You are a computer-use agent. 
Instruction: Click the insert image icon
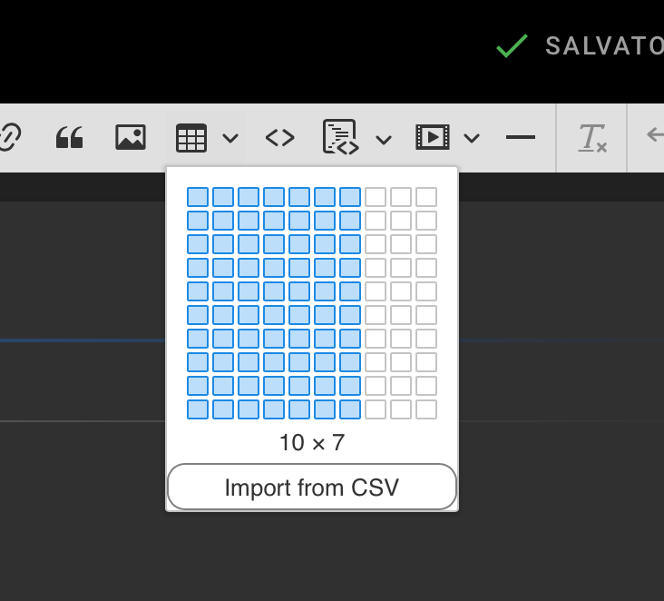(131, 137)
